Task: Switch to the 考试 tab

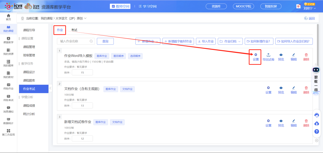Action: pyautogui.click(x=74, y=30)
